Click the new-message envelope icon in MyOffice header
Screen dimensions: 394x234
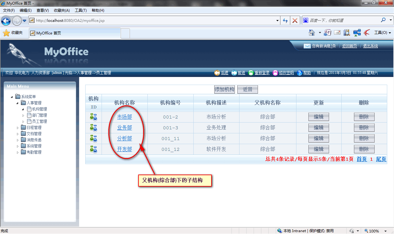pos(307,46)
